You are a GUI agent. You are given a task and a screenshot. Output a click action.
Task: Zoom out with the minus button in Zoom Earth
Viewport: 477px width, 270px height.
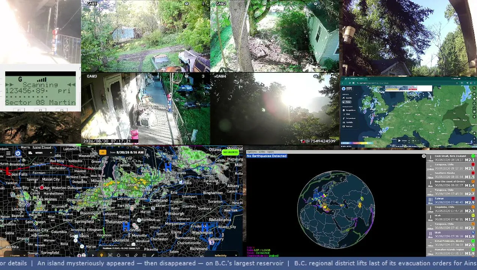click(x=474, y=142)
